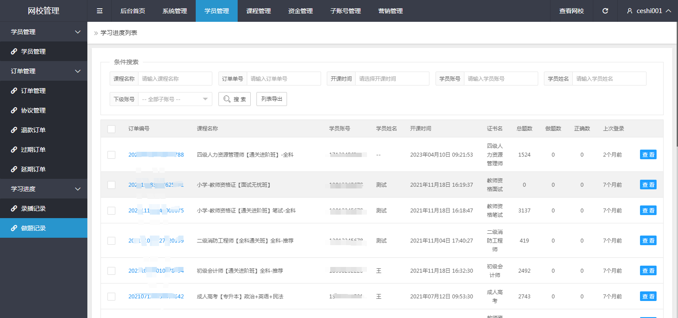Click the 学员姓名 input field
Viewport: 678px width, 318px height.
[x=609, y=79]
